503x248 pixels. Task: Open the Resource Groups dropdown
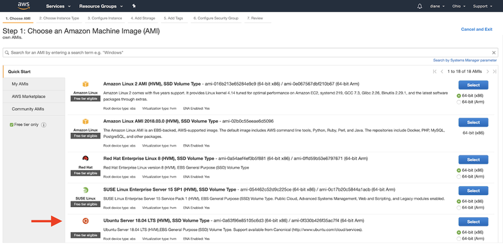coord(101,6)
